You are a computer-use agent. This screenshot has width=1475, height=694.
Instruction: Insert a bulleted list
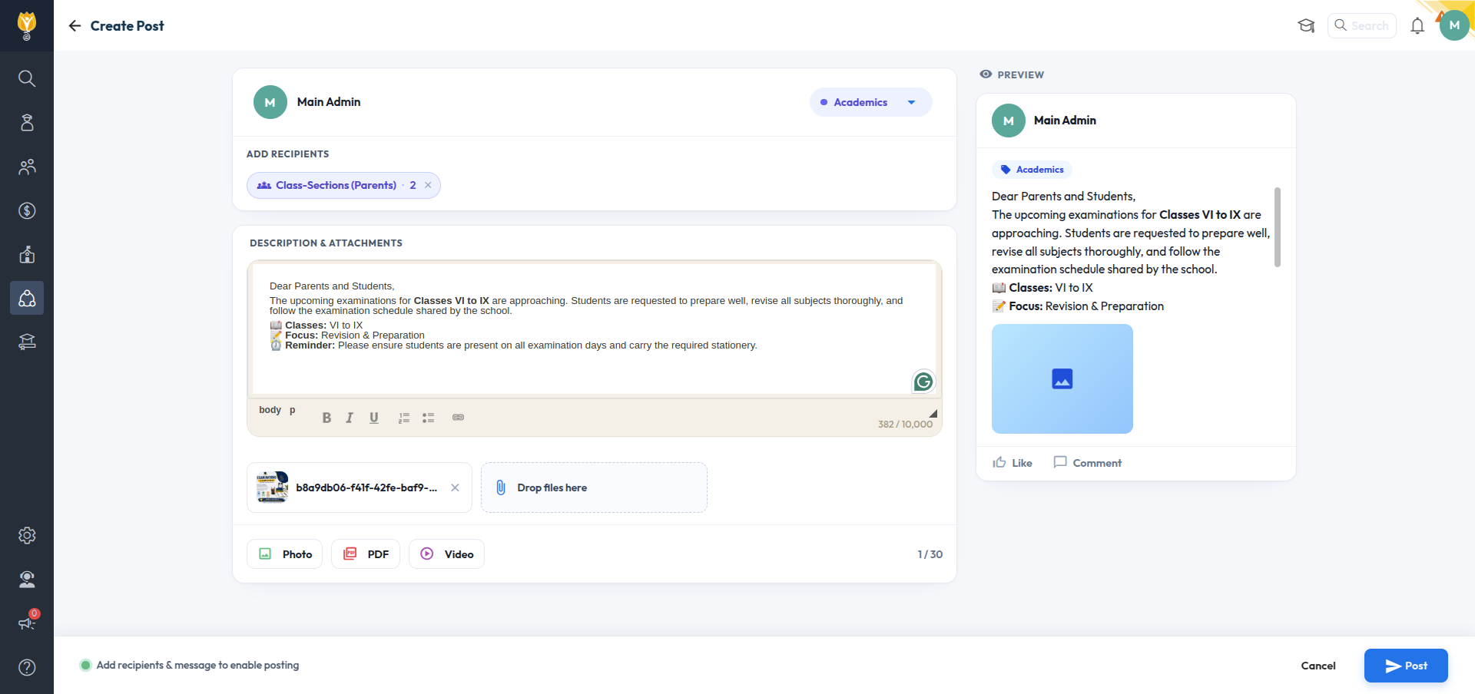429,418
